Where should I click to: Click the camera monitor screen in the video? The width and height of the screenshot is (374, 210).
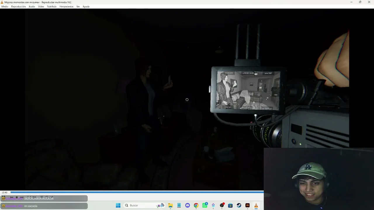pos(248,90)
